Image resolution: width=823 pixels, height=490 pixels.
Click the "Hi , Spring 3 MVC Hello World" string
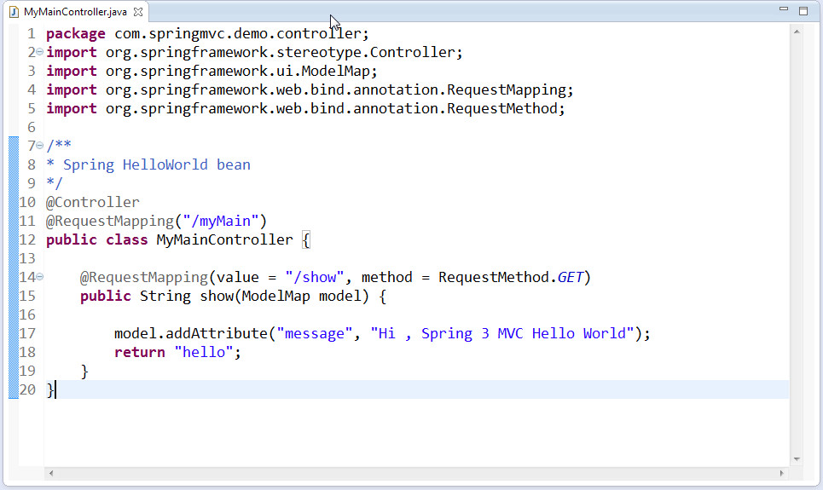(502, 334)
